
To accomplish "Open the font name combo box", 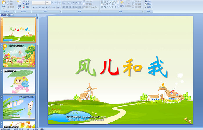I will (39, 3).
